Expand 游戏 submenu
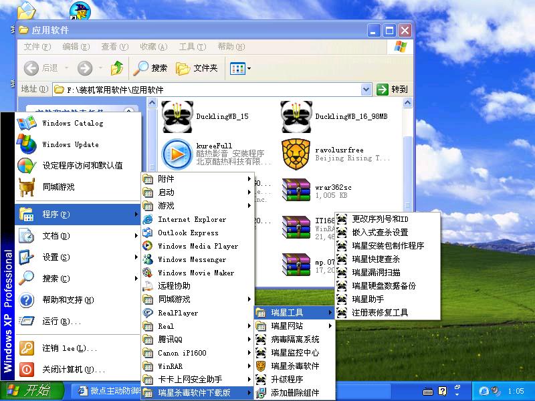 coord(197,206)
